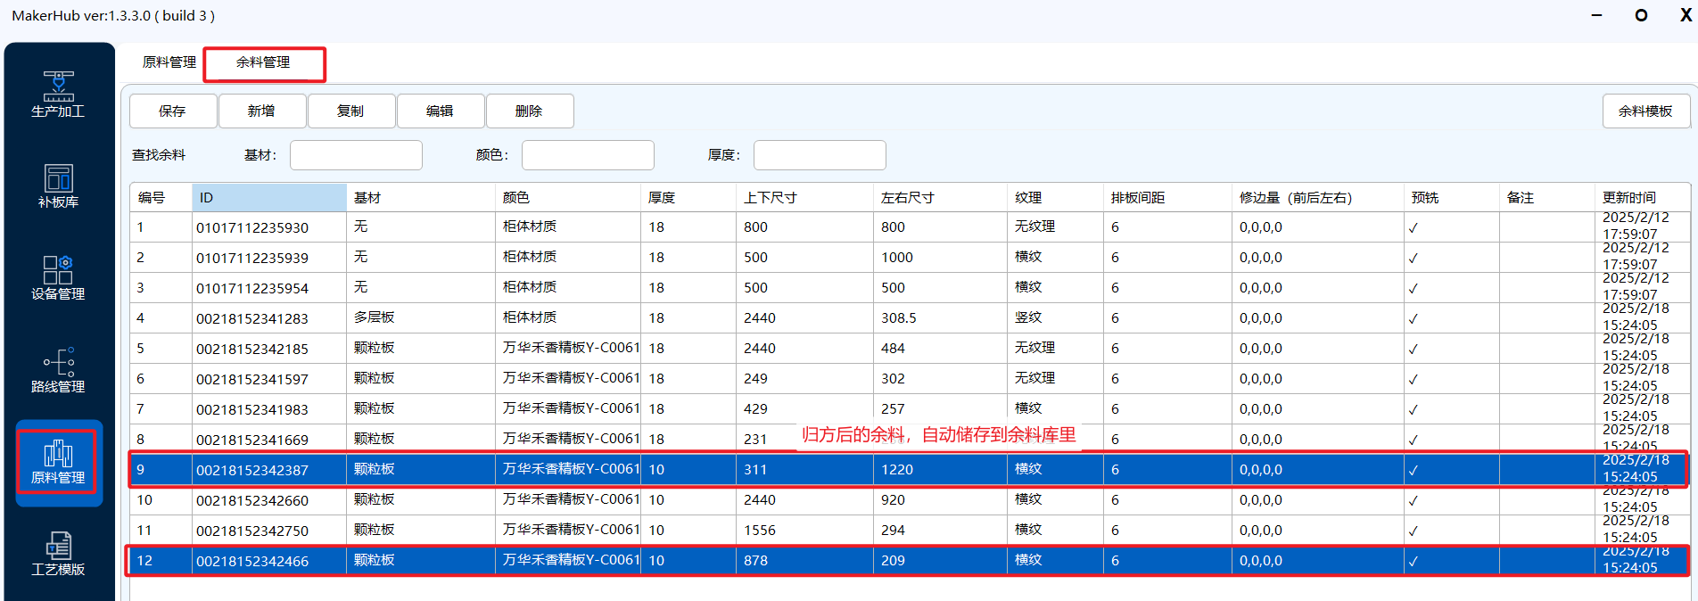This screenshot has height=601, width=1698.
Task: Maximize the MakerHub window
Action: tap(1641, 16)
